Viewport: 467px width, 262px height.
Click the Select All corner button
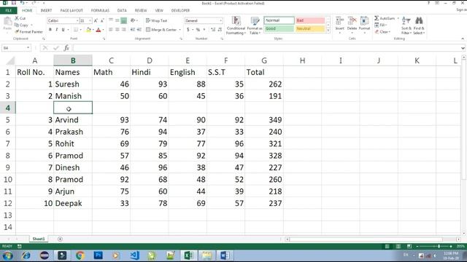pos(10,61)
